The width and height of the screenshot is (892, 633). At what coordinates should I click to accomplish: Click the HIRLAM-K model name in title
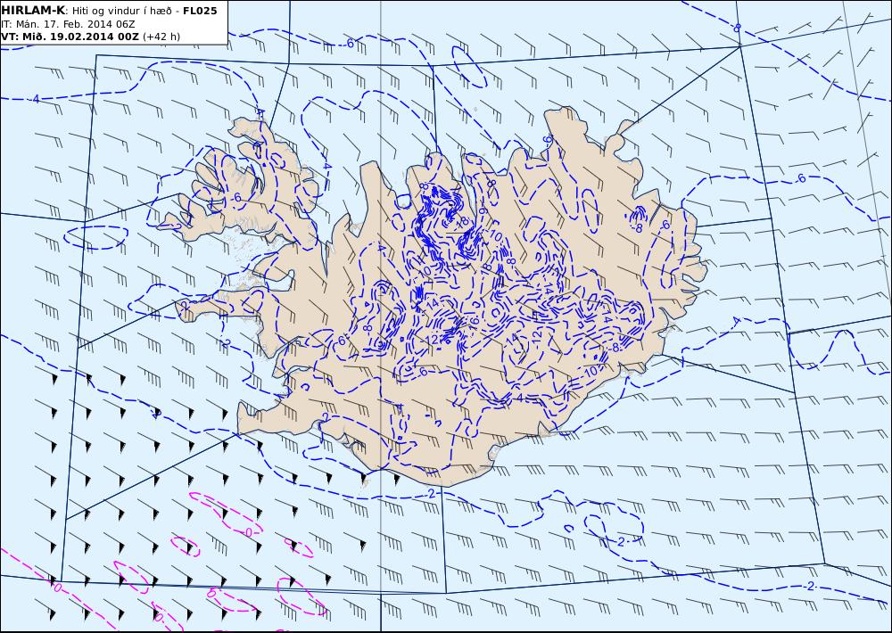[33, 10]
